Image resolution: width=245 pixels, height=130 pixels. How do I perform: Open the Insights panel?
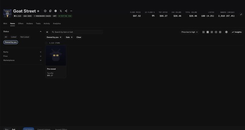pyautogui.click(x=237, y=32)
